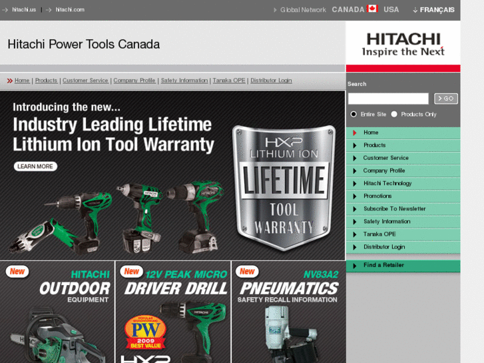Open the Hitachi Outdoor Equipment tile

pyautogui.click(x=57, y=312)
